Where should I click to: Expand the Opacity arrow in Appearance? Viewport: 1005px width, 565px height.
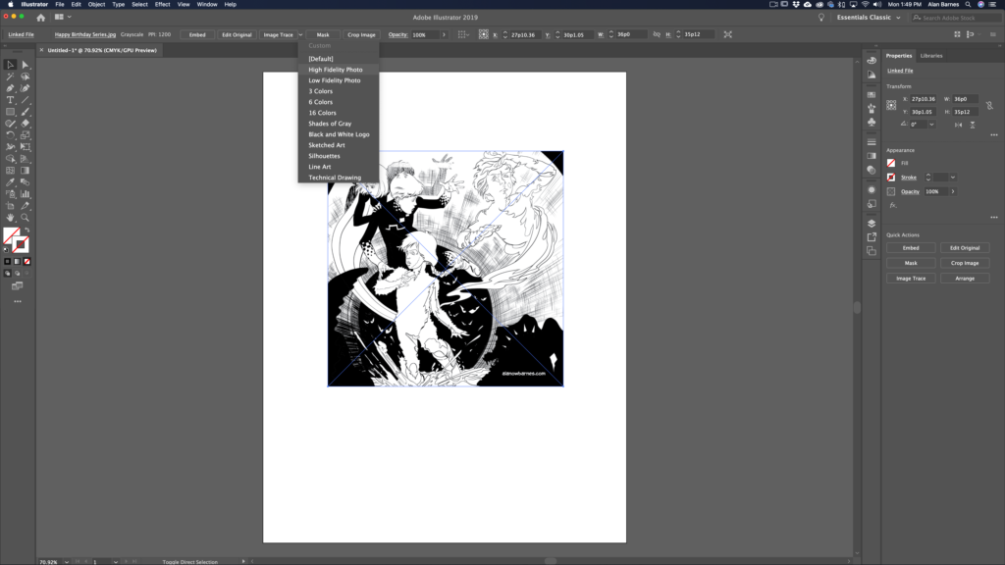click(952, 191)
